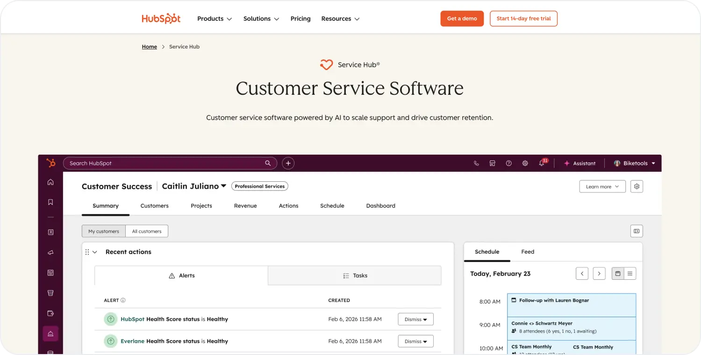Select the Schedule tab in right panel

tap(487, 252)
